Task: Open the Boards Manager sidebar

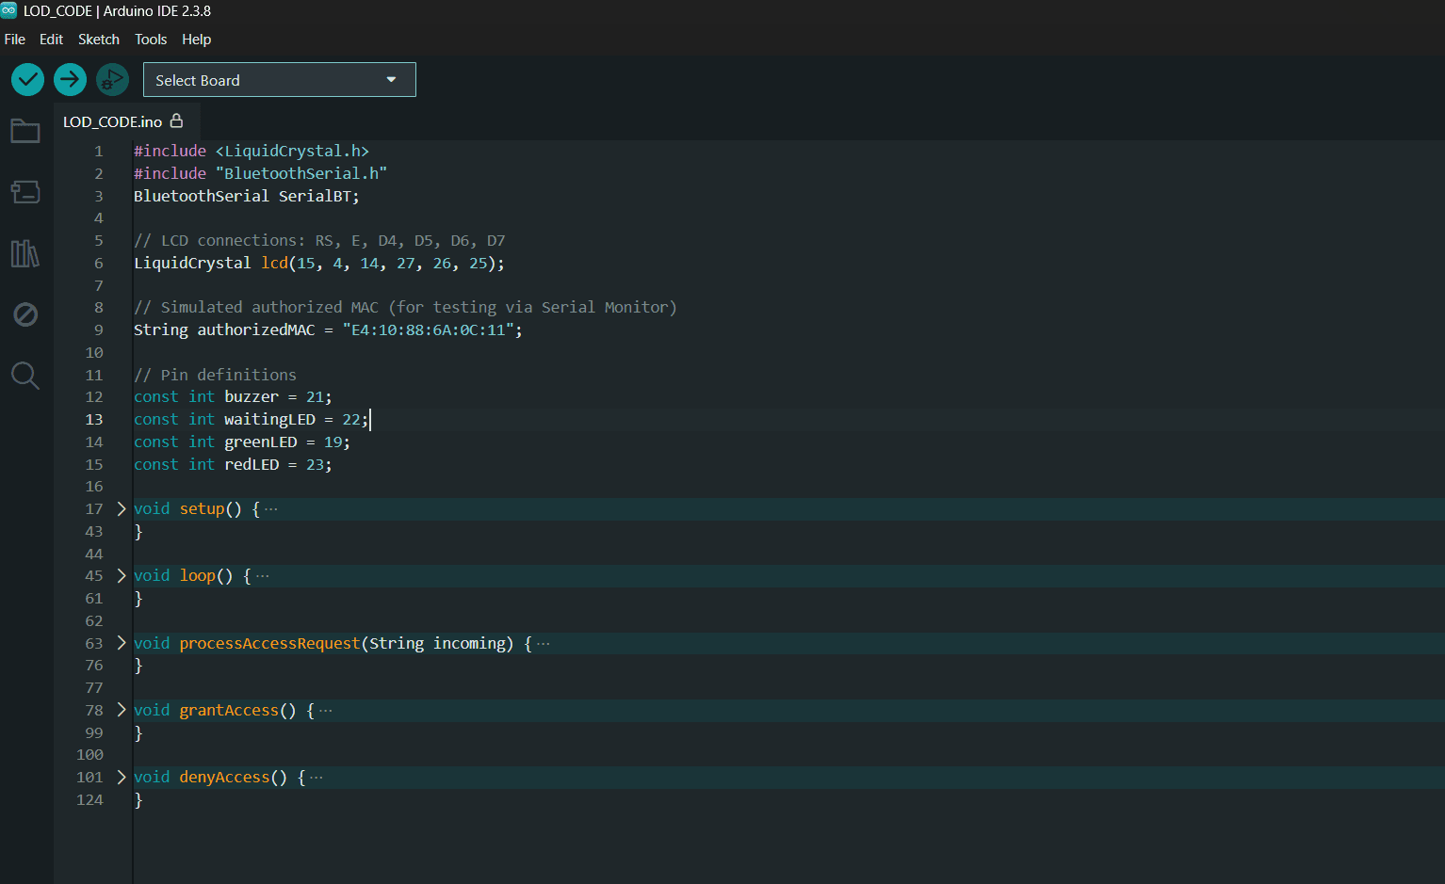Action: pos(25,192)
